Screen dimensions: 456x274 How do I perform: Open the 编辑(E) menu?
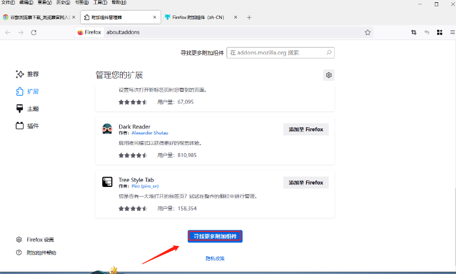click(26, 3)
